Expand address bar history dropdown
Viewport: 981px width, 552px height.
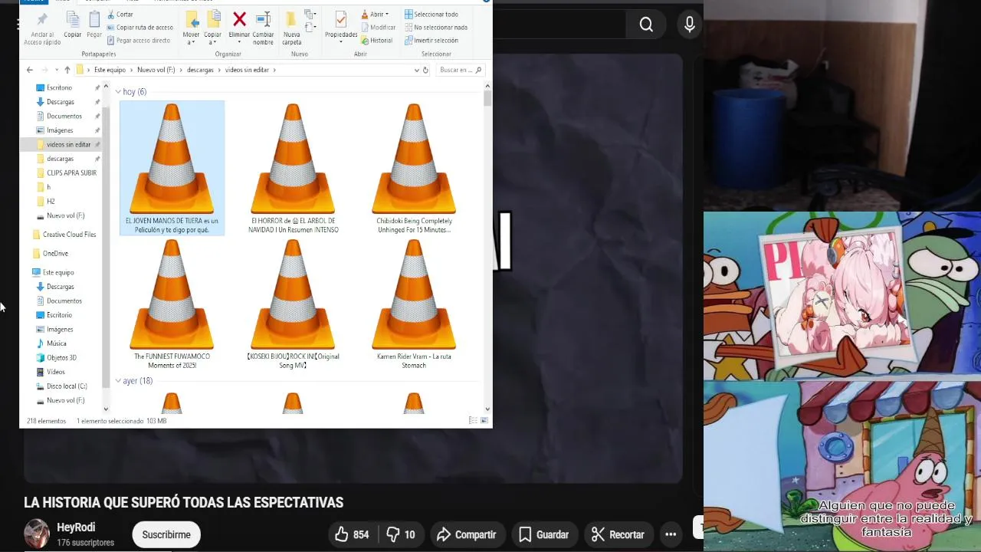[x=416, y=70]
